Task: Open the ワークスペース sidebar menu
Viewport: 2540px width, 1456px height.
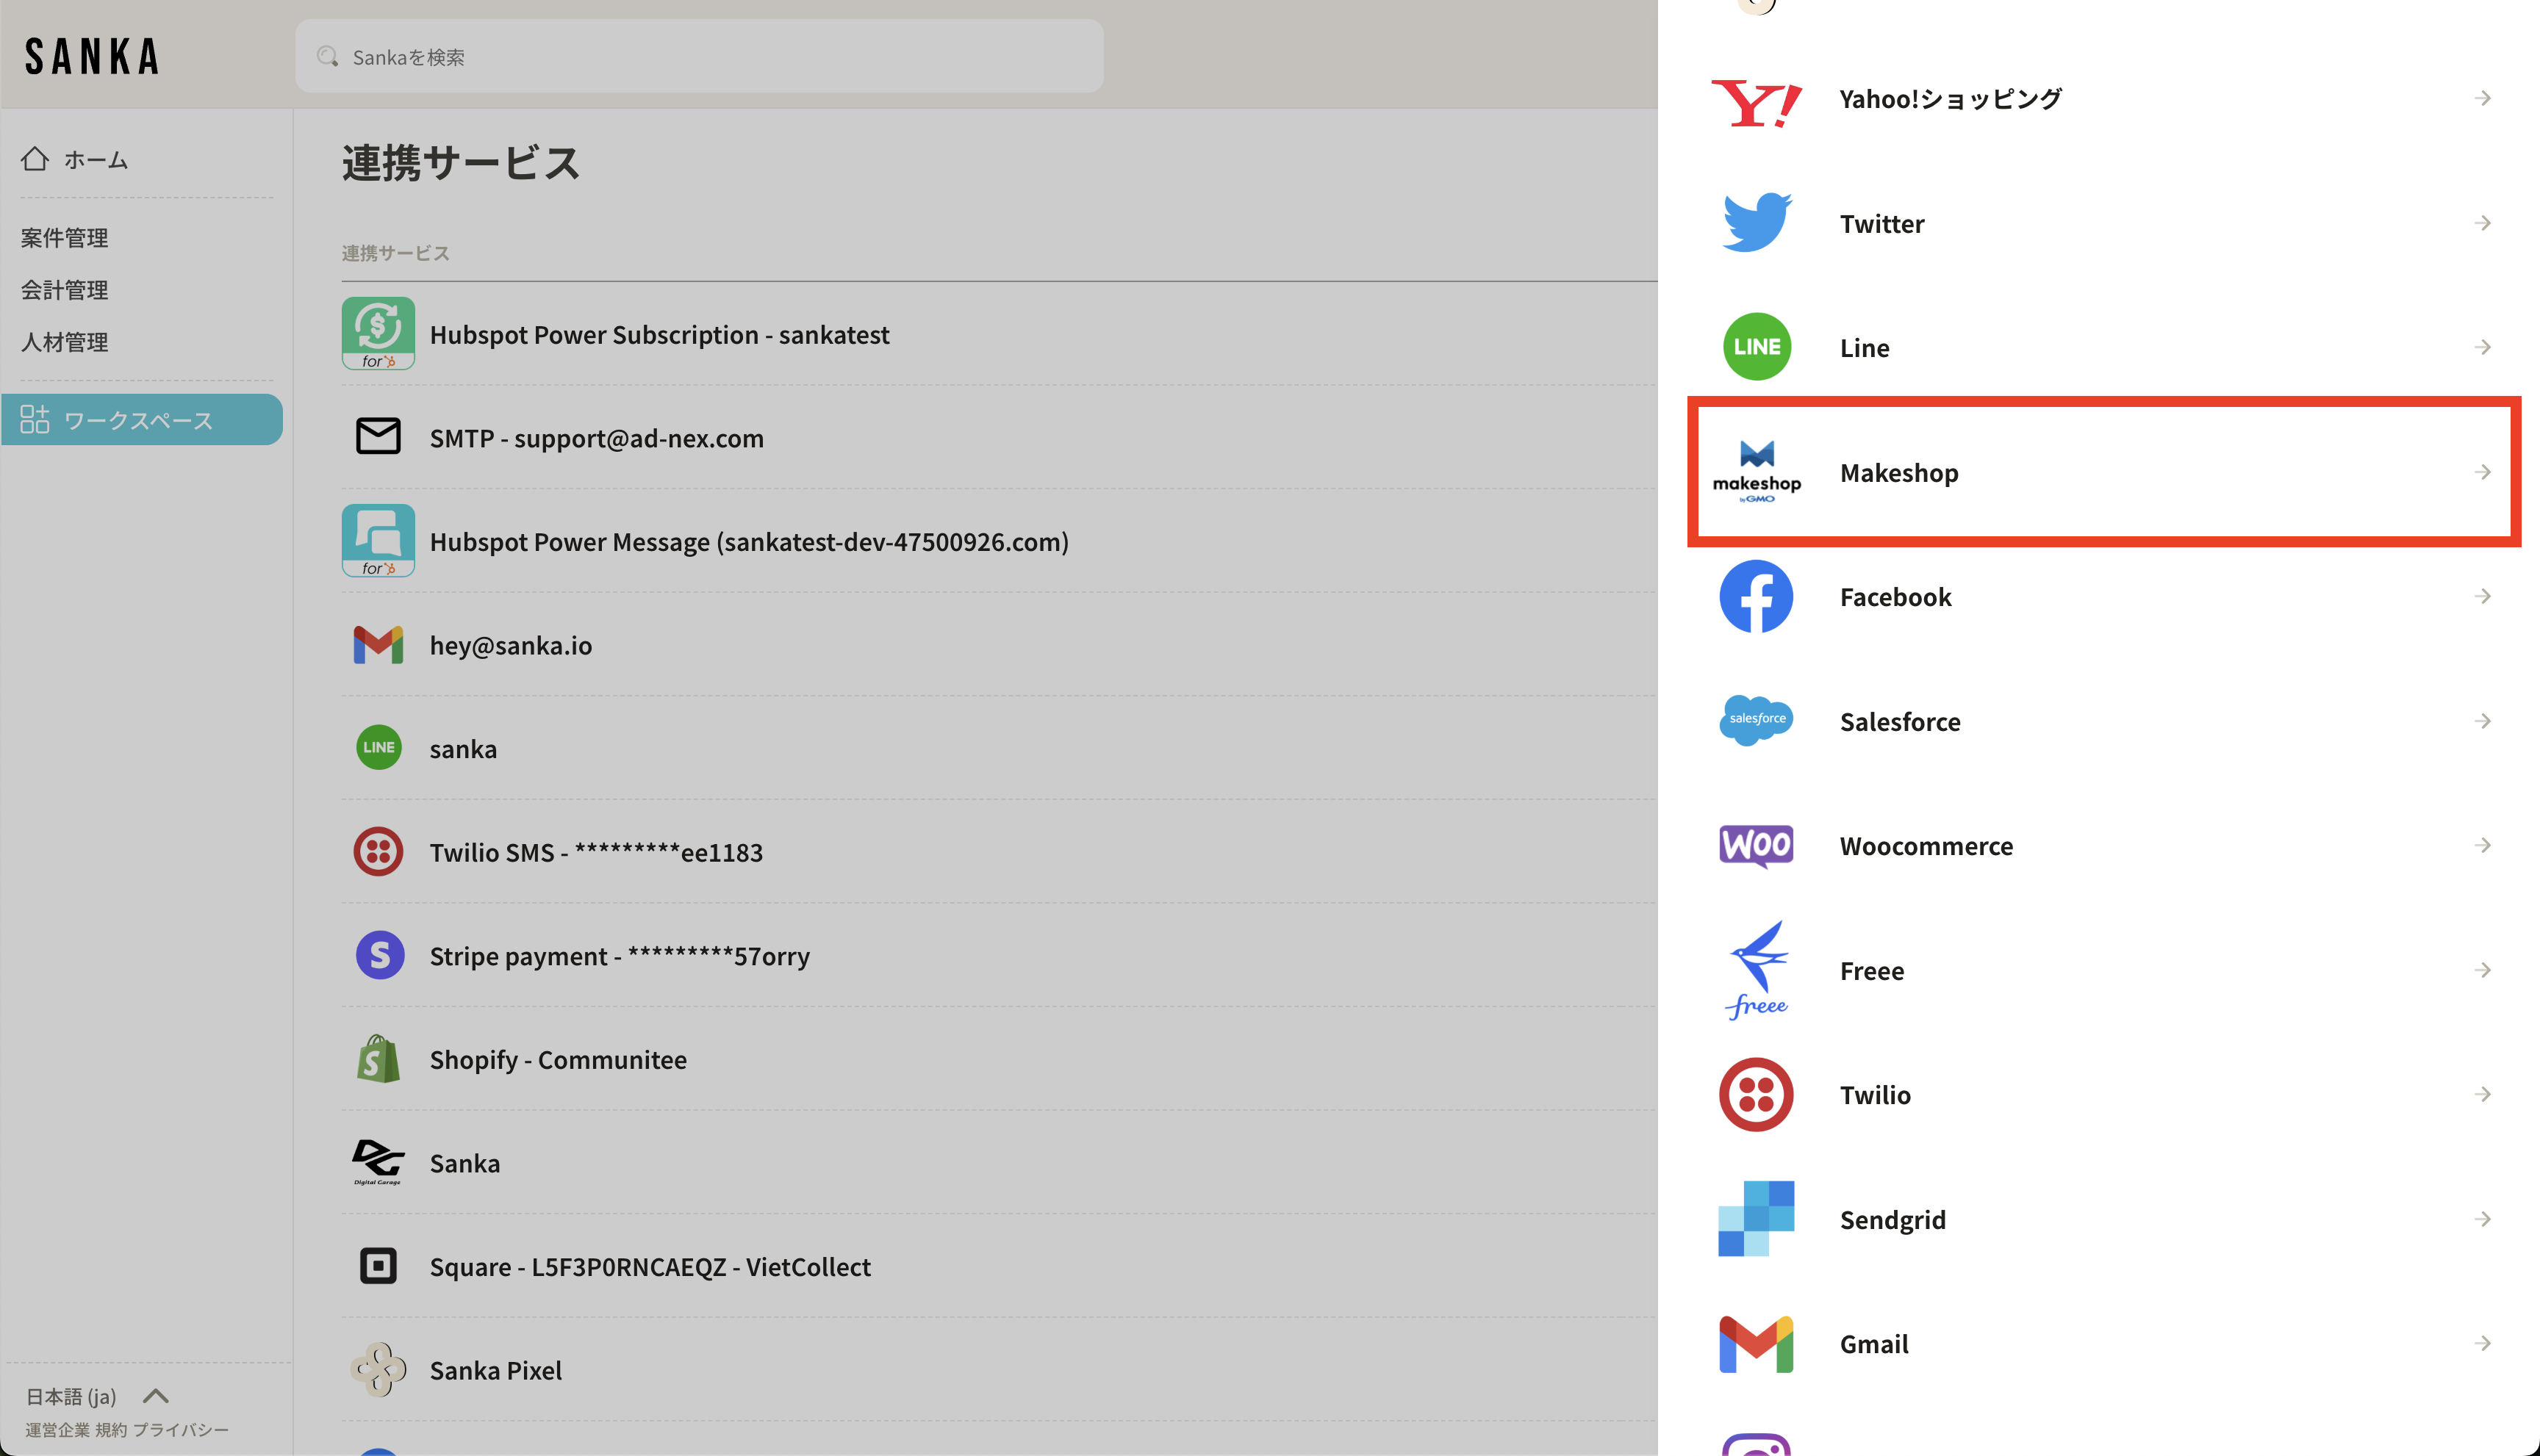Action: (141, 420)
